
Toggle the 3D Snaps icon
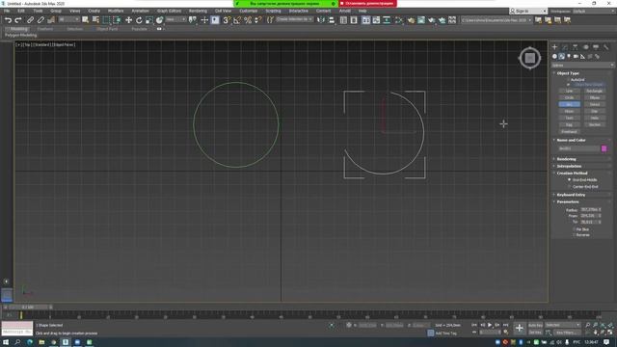point(227,20)
